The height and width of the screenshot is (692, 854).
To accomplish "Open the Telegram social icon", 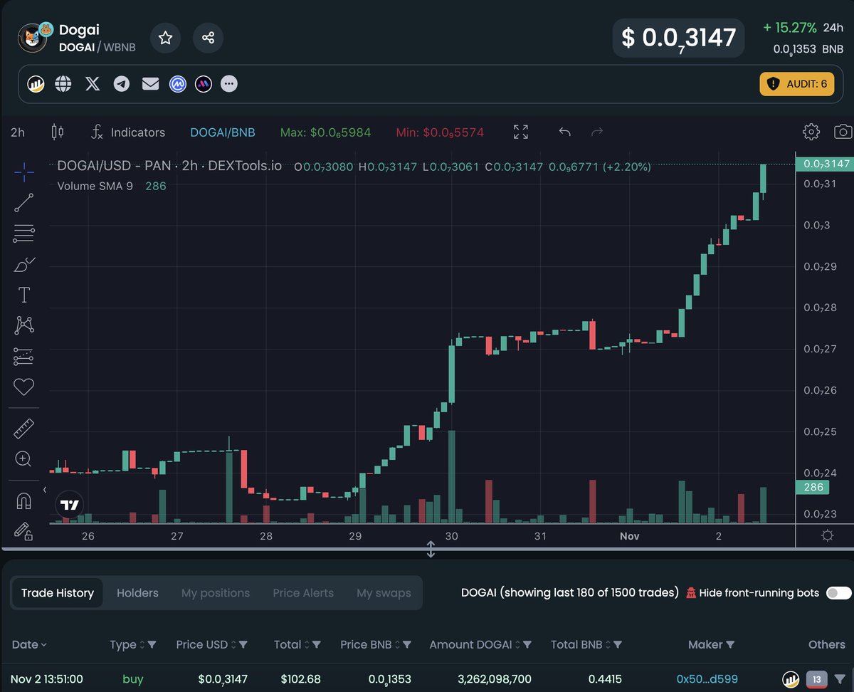I will (x=122, y=84).
